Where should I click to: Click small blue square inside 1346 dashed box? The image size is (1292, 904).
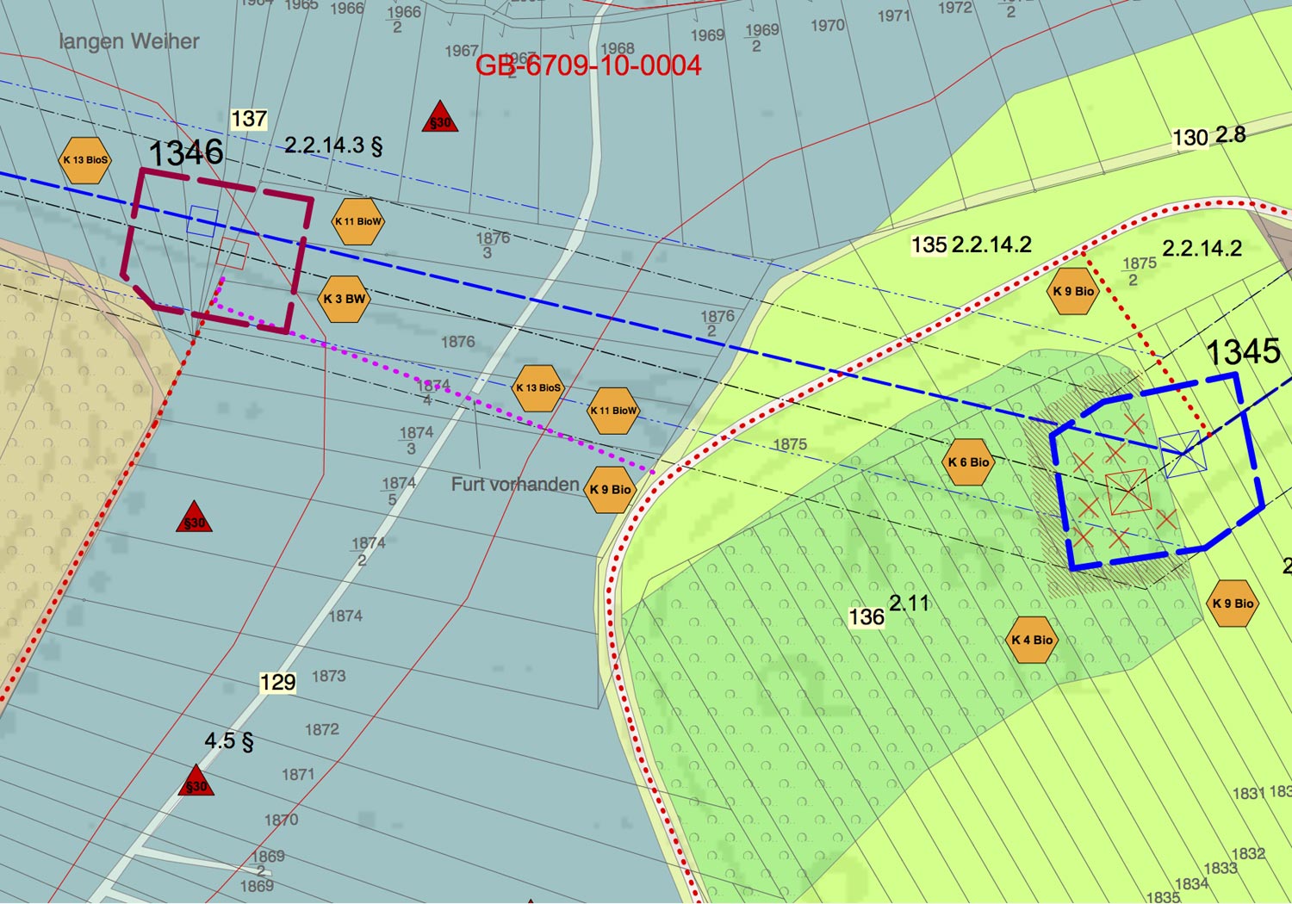pyautogui.click(x=202, y=221)
